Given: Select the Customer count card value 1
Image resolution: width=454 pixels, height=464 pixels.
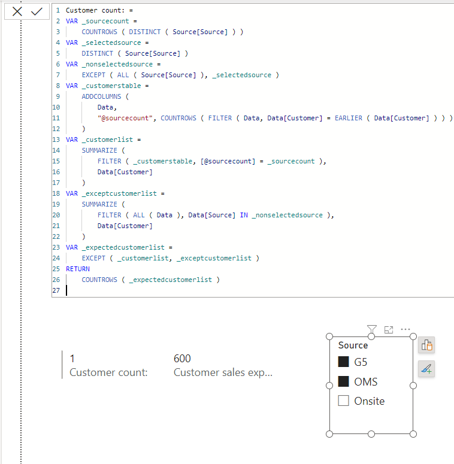Looking at the screenshot, I should click(x=72, y=359).
